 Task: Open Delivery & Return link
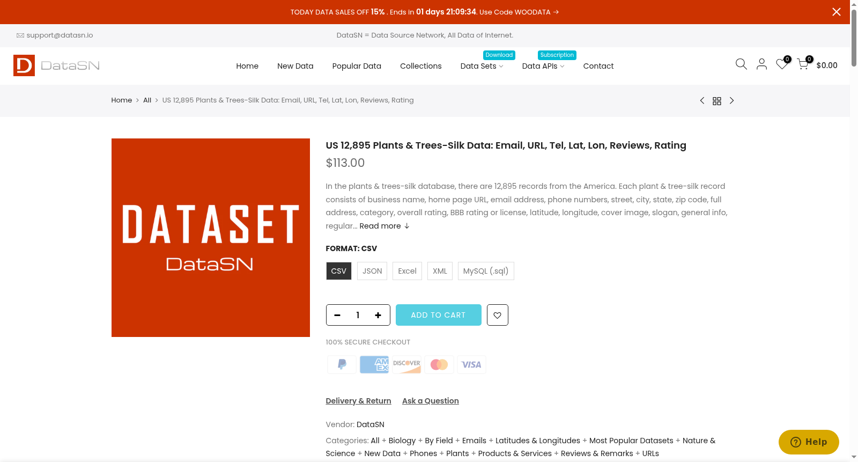358,401
